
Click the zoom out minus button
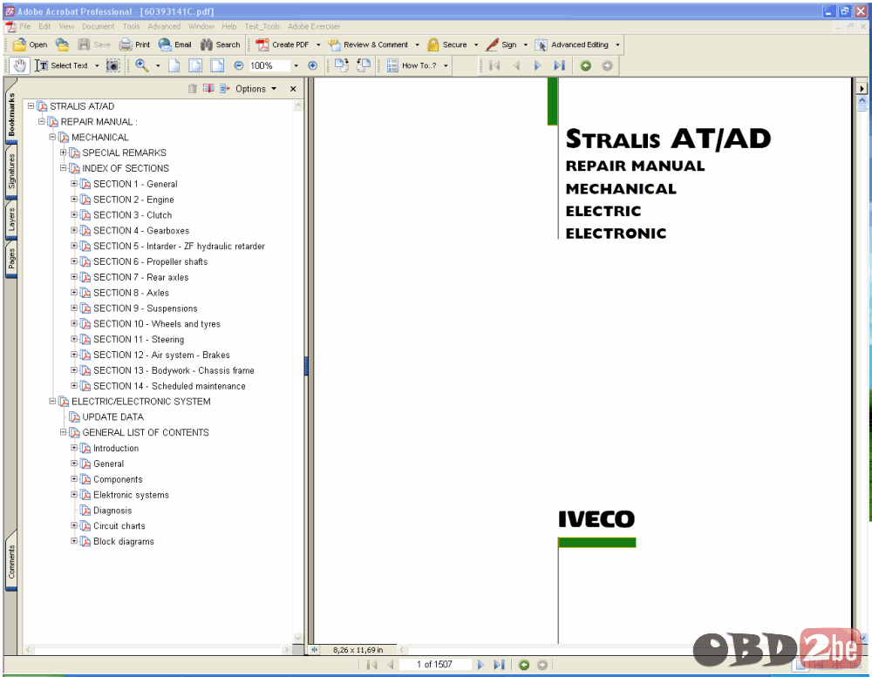[x=239, y=65]
